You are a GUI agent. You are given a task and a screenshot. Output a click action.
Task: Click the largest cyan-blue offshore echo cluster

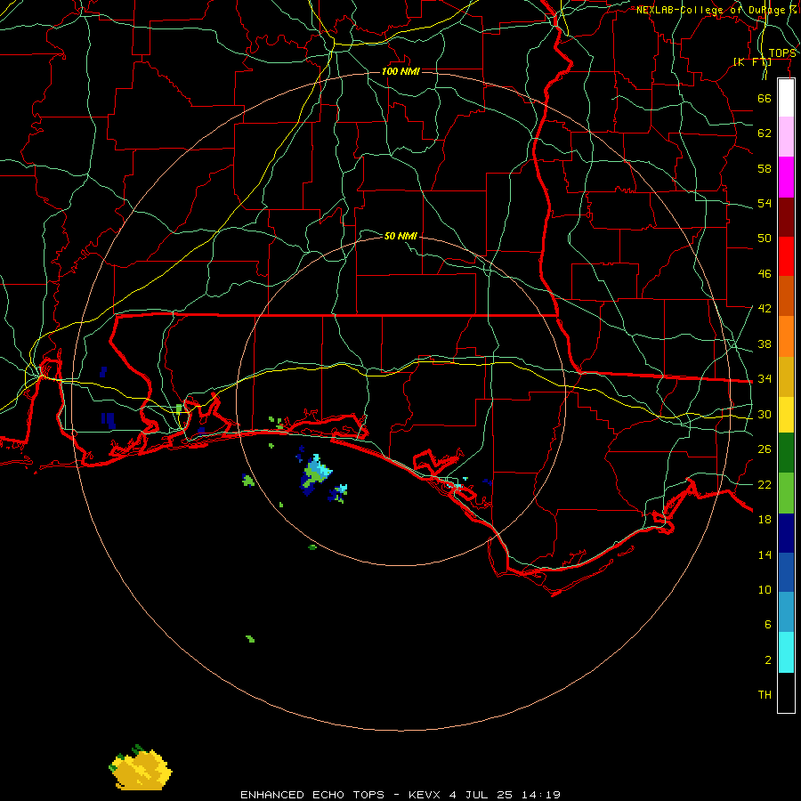pos(315,473)
